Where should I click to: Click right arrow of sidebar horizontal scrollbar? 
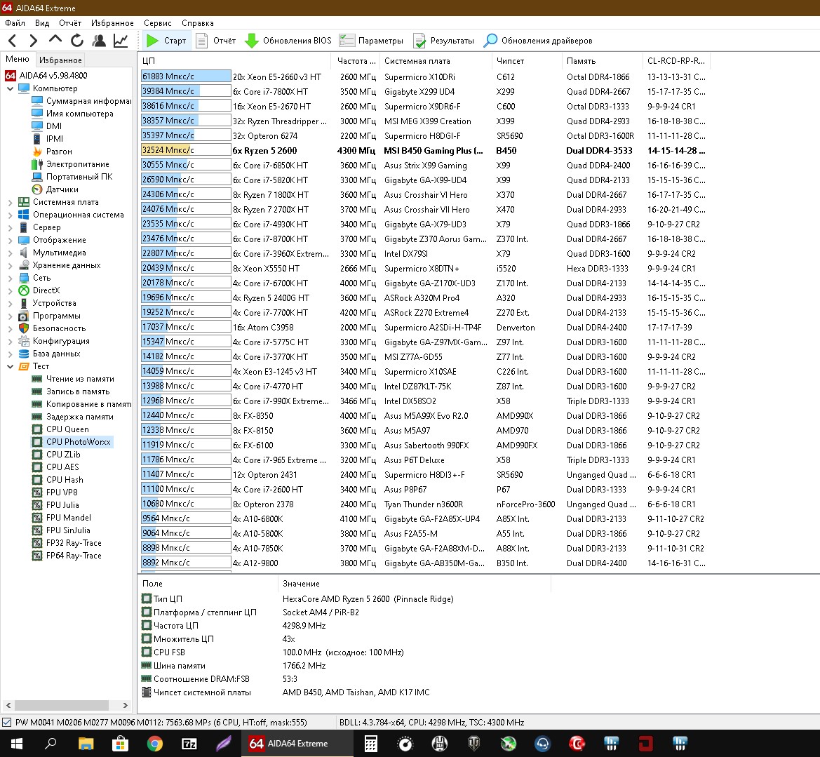tap(126, 705)
